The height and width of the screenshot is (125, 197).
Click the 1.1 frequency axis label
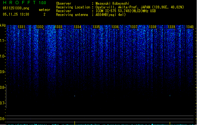coord(3,41)
